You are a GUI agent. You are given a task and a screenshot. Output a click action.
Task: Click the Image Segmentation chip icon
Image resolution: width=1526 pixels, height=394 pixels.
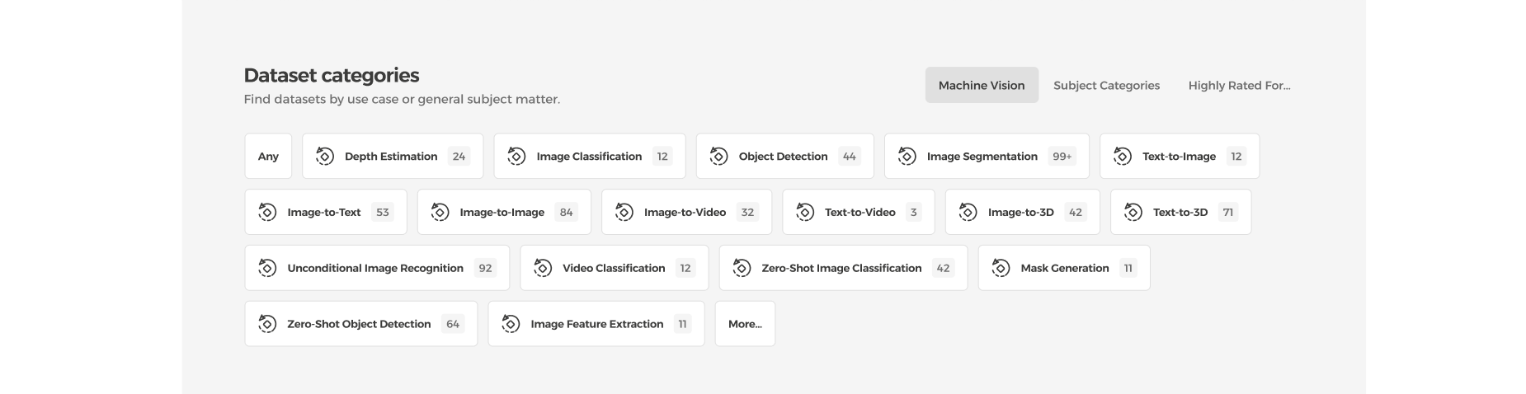click(x=907, y=156)
